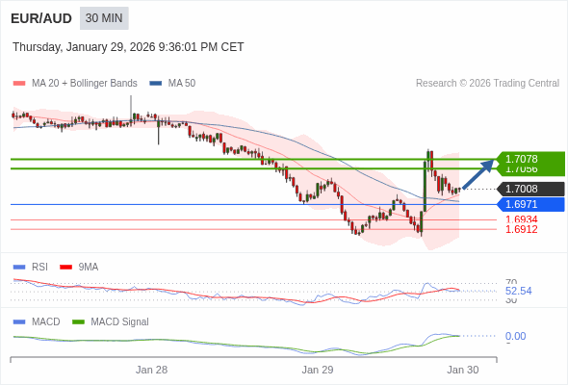Click the 9MA legend label

(x=89, y=268)
